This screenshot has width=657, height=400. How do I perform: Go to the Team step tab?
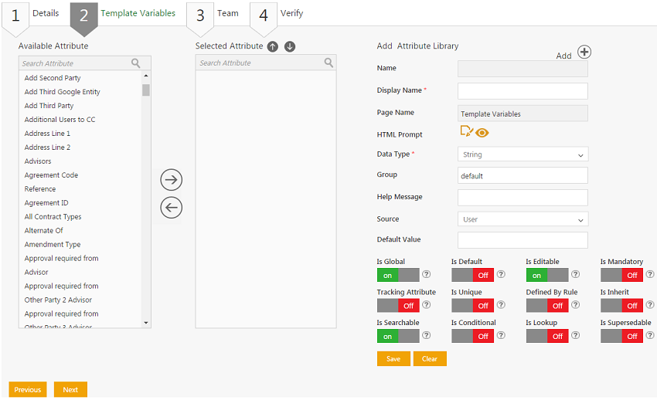tap(227, 13)
